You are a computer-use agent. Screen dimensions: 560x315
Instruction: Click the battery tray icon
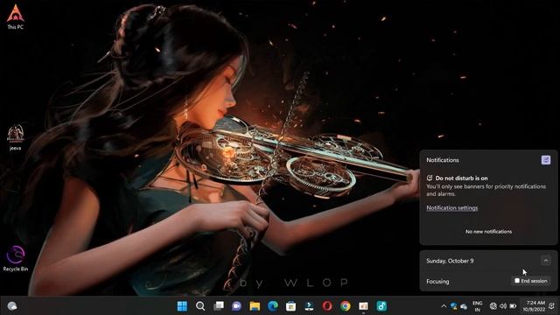513,306
